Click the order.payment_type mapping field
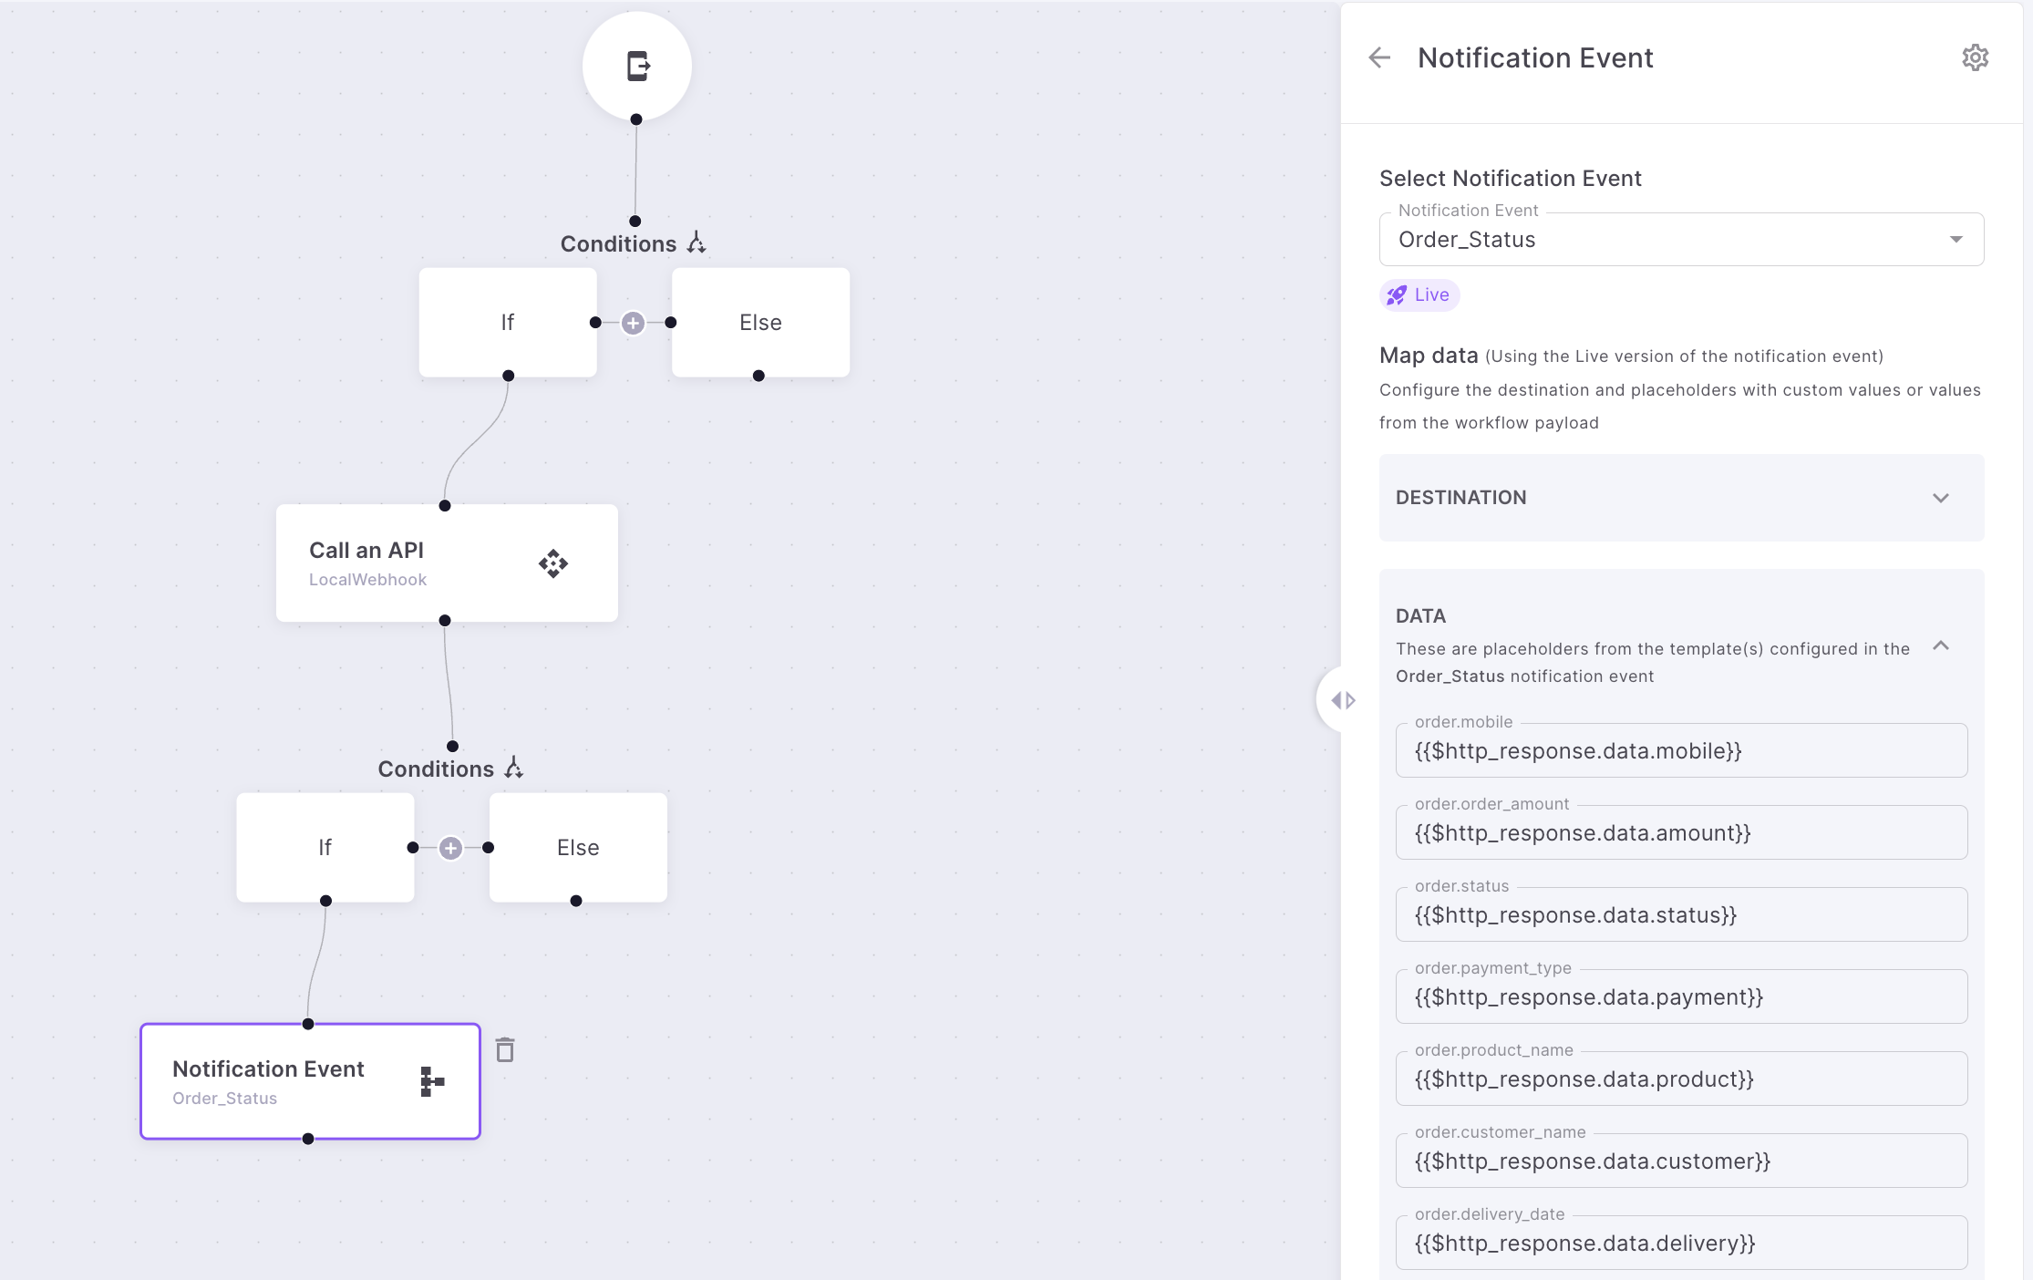Viewport: 2033px width, 1280px height. pyautogui.click(x=1681, y=997)
